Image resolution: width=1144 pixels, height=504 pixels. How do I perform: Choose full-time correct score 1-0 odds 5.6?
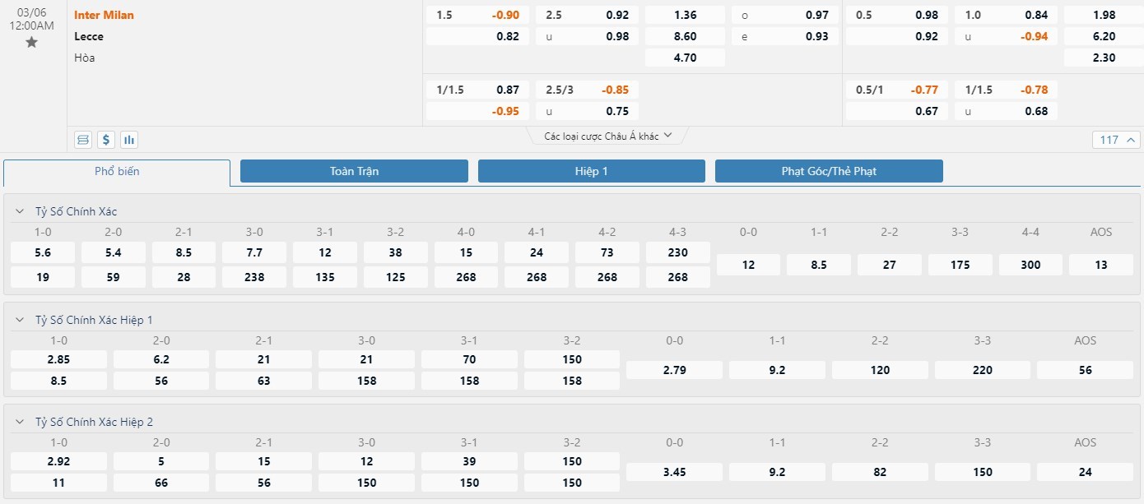[43, 252]
